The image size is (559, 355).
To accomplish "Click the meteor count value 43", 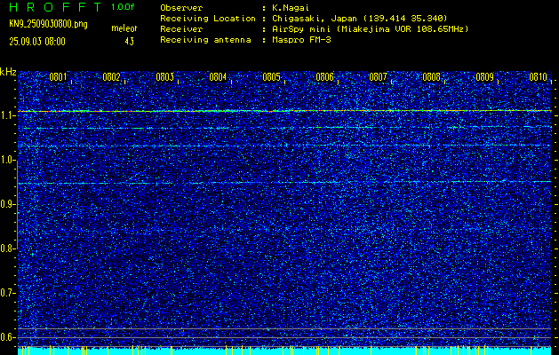I will [x=130, y=42].
